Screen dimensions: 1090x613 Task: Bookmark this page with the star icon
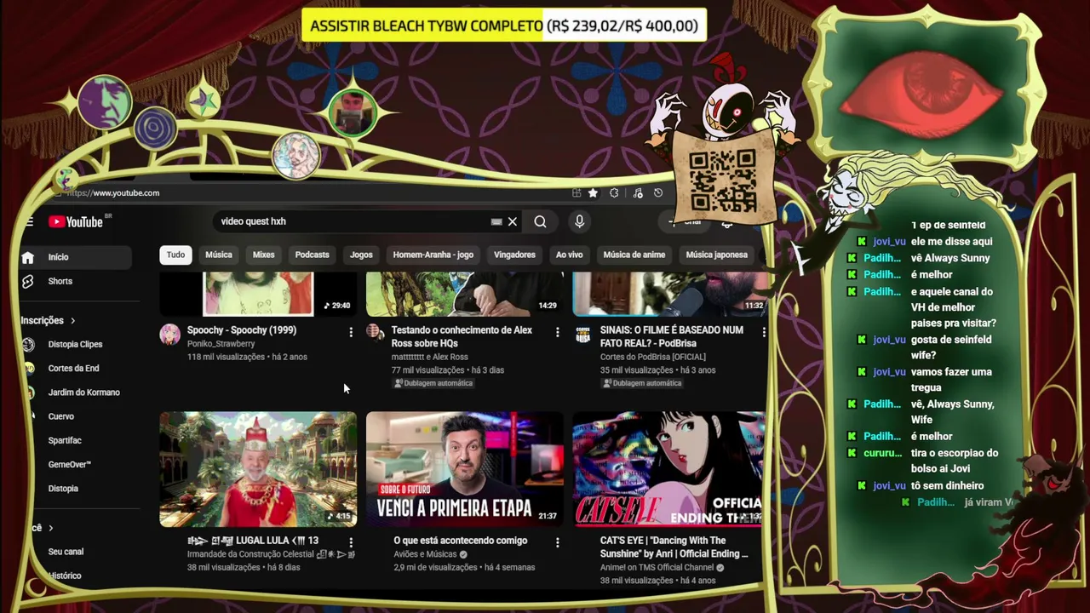coord(593,193)
